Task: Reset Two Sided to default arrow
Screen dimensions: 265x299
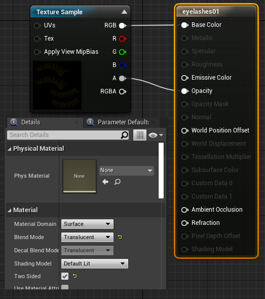Action: click(75, 276)
